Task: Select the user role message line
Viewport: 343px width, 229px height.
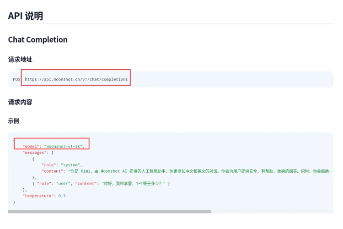Action: click(101, 183)
